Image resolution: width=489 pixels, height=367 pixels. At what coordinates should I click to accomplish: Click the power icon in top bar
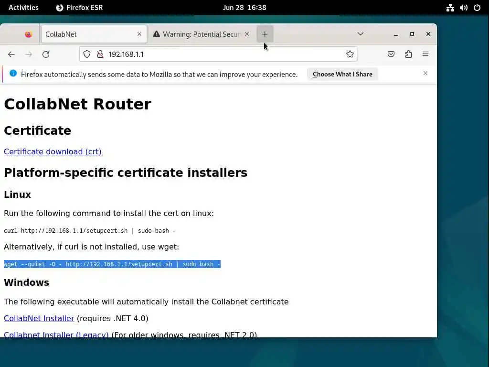pos(477,8)
